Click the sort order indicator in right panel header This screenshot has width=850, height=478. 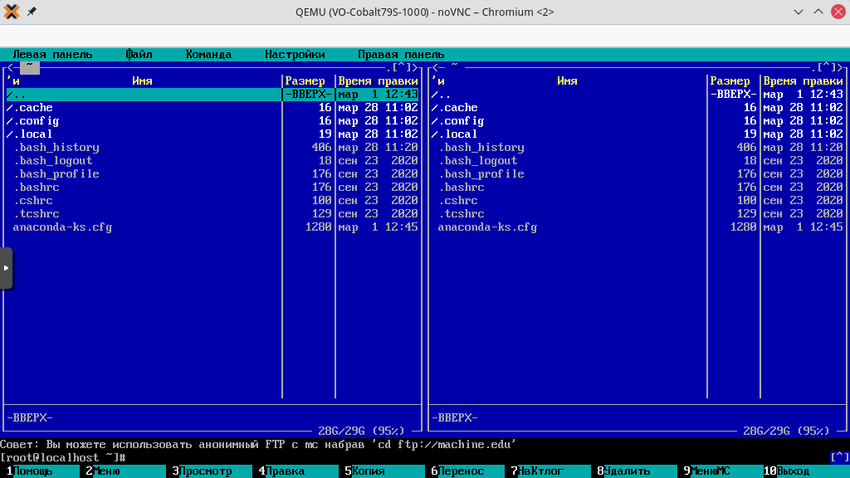pyautogui.click(x=438, y=80)
